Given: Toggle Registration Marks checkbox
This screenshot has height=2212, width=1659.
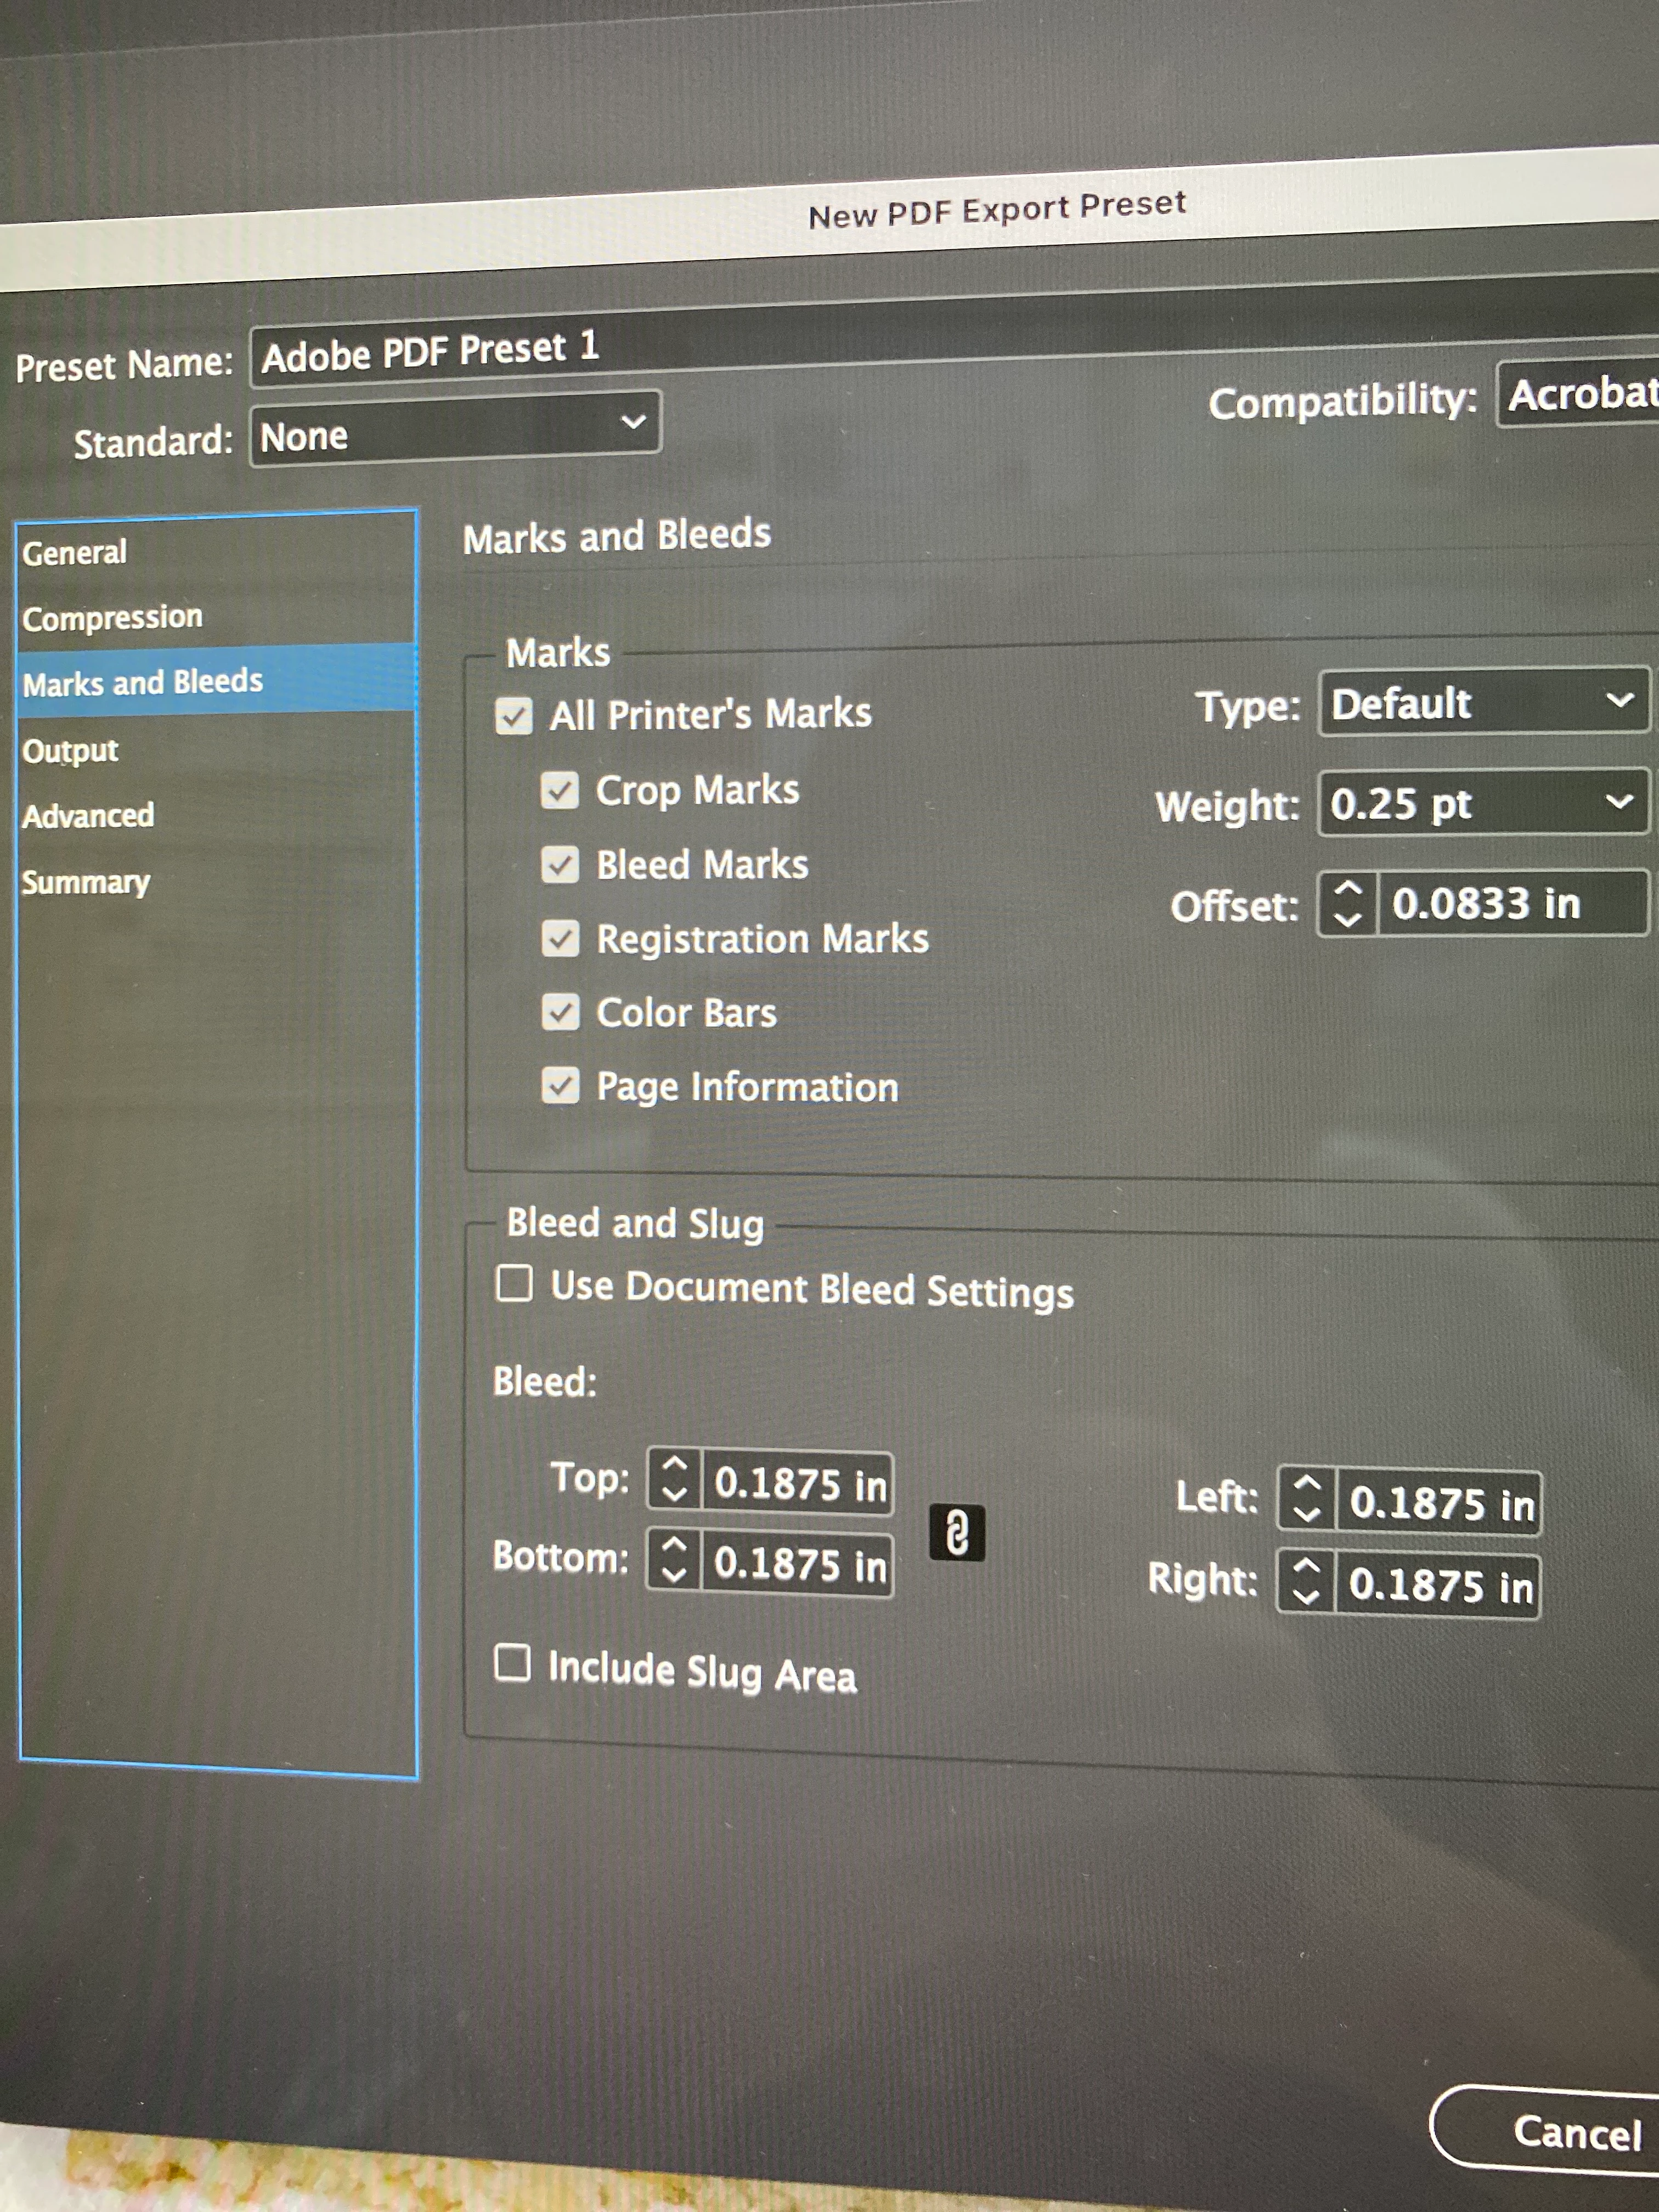Looking at the screenshot, I should click(x=560, y=938).
